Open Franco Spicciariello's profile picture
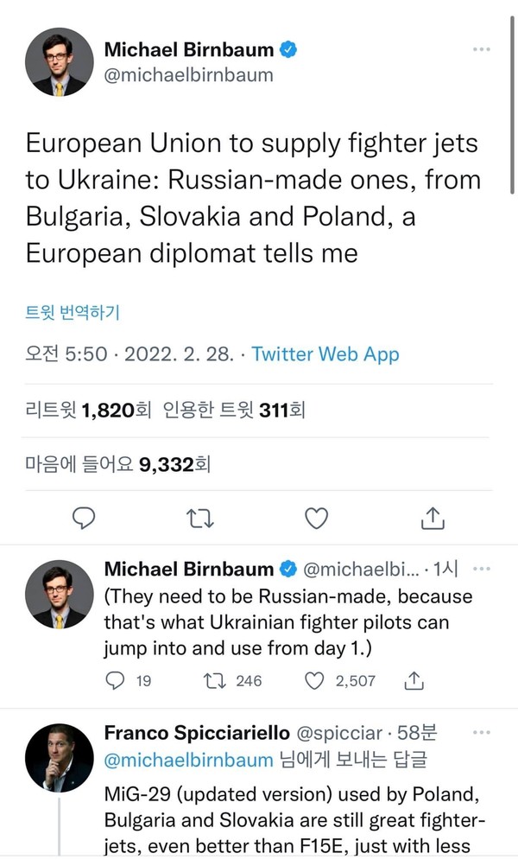Screen dimensions: 518x866 (60, 757)
